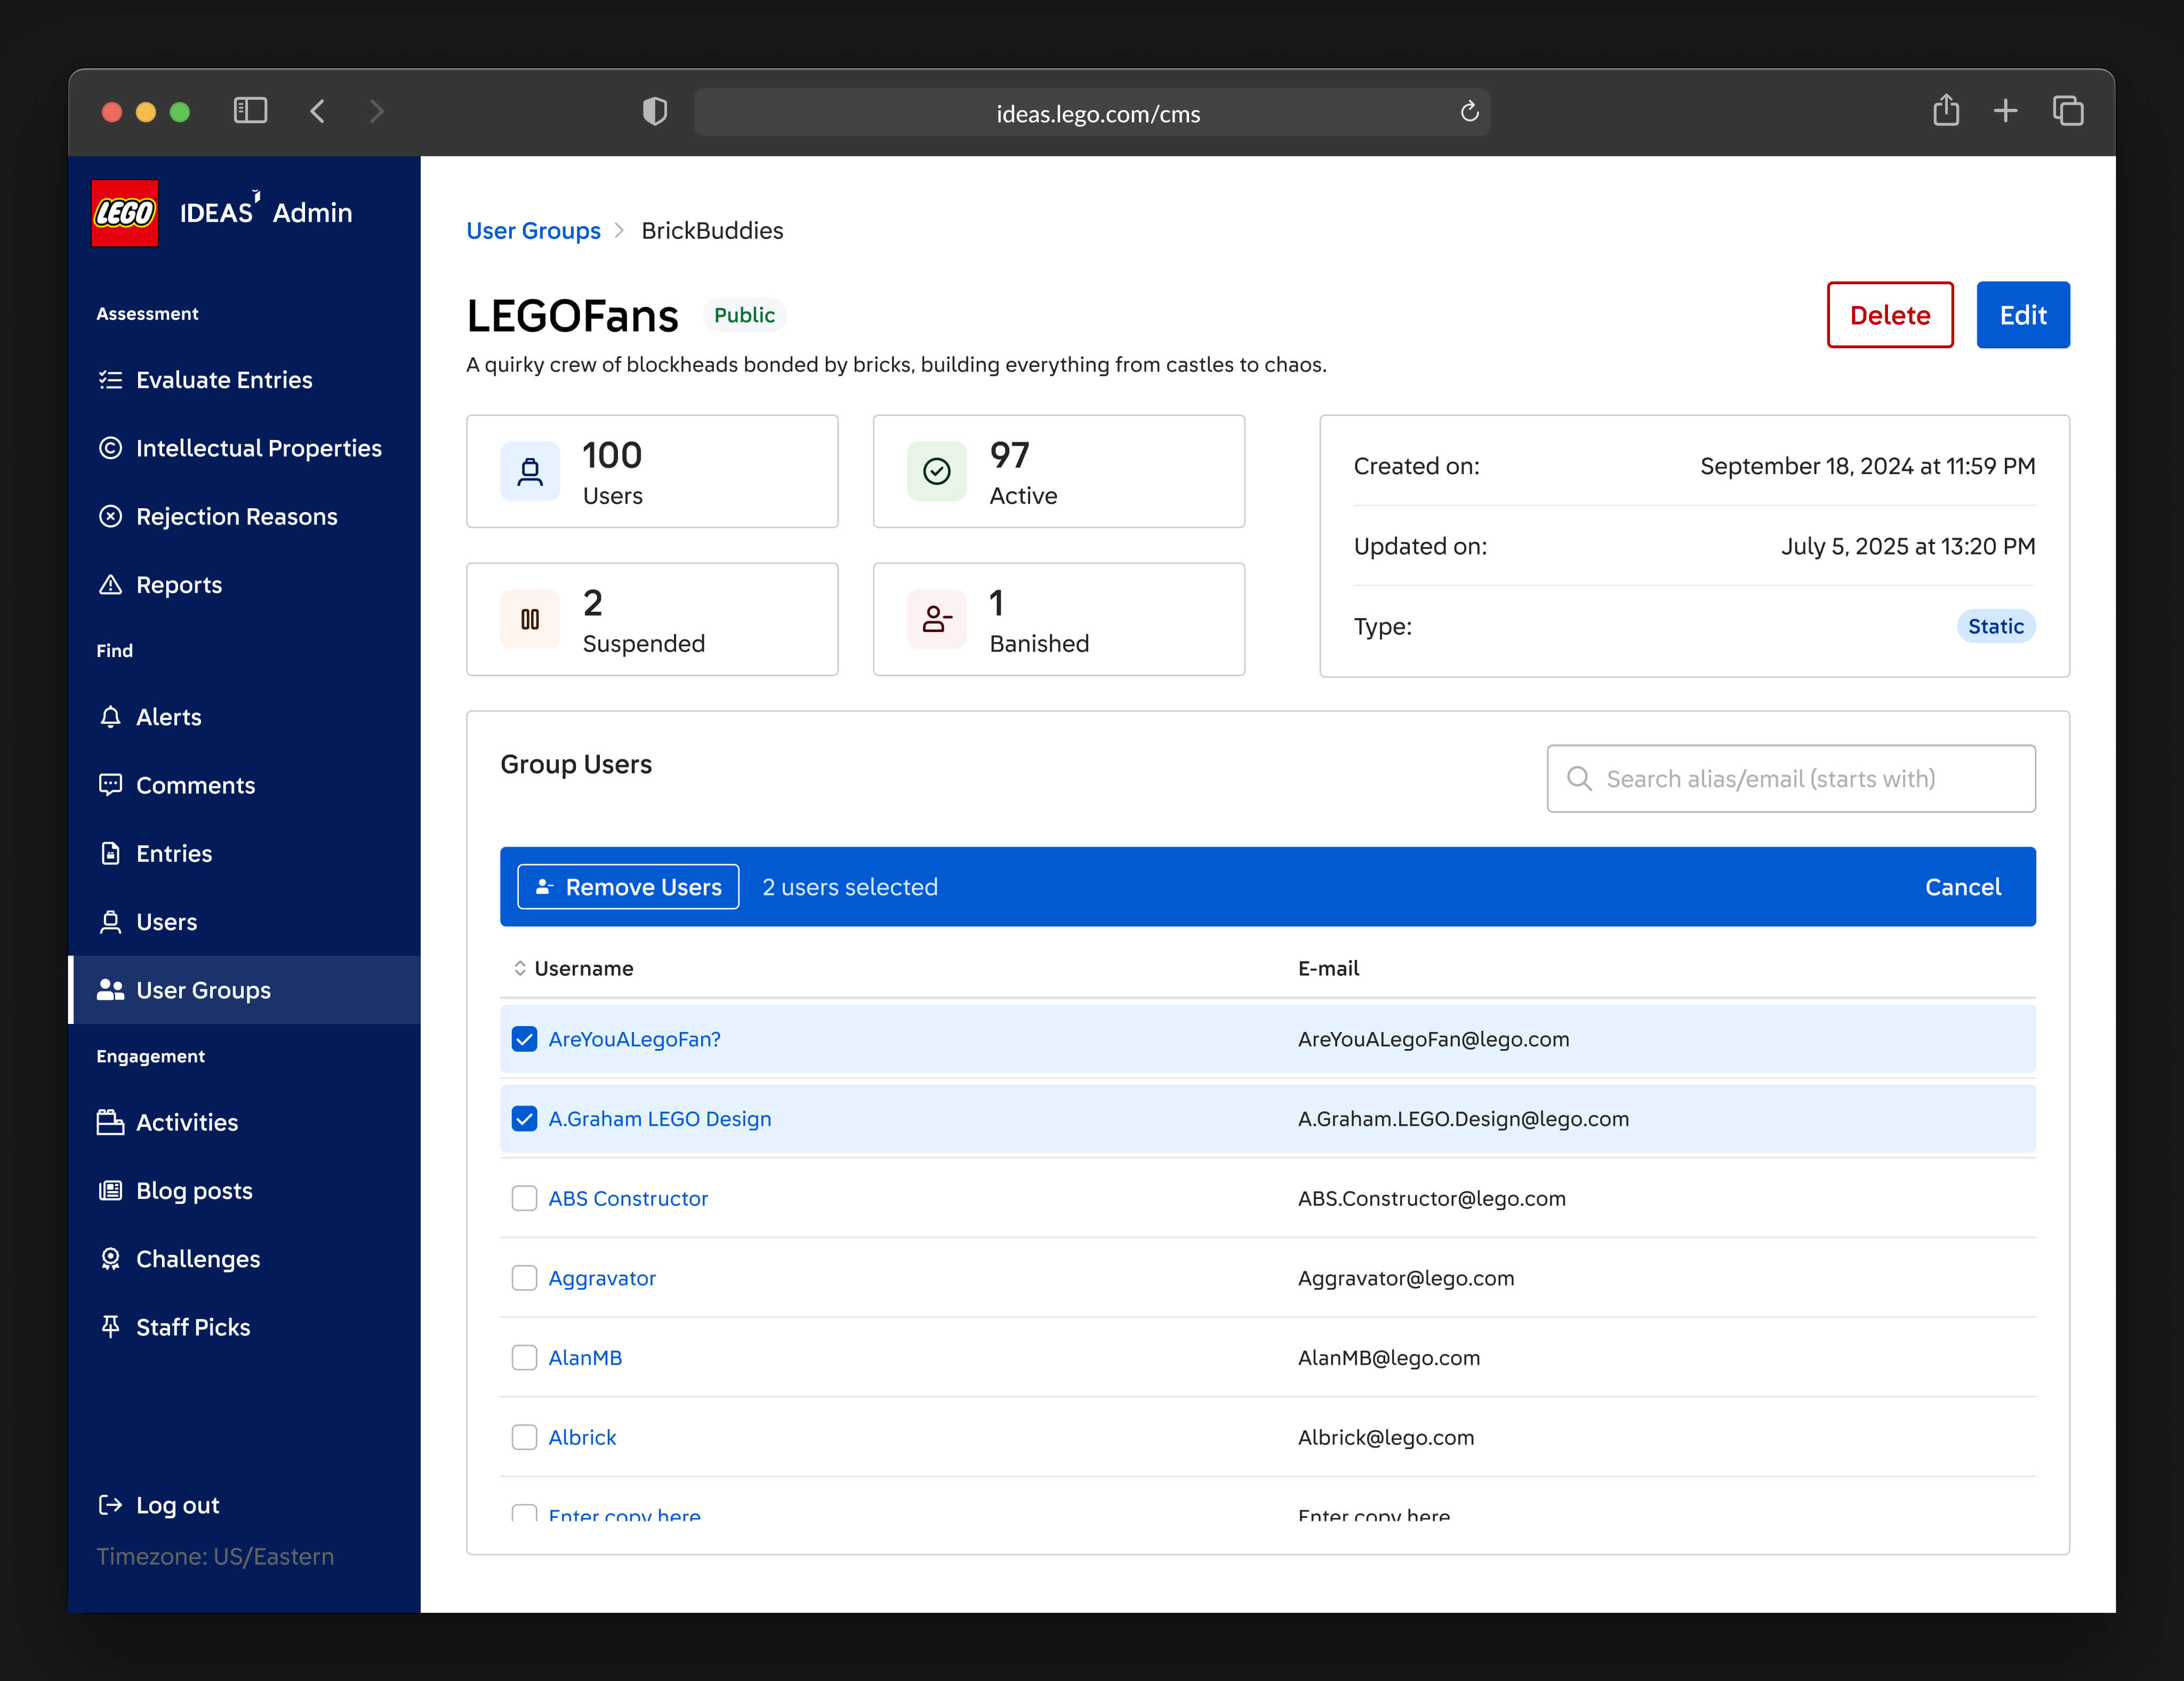Click the Reports warning triangle icon

click(x=110, y=584)
